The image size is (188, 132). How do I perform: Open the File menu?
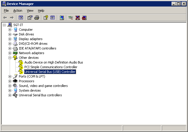6,11
